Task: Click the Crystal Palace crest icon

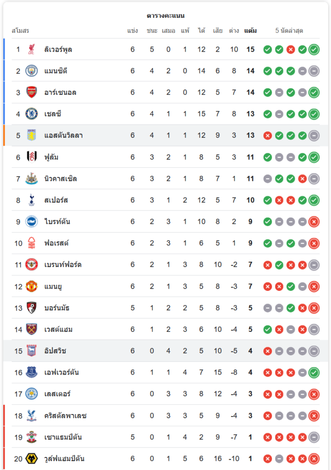Action: tap(31, 415)
